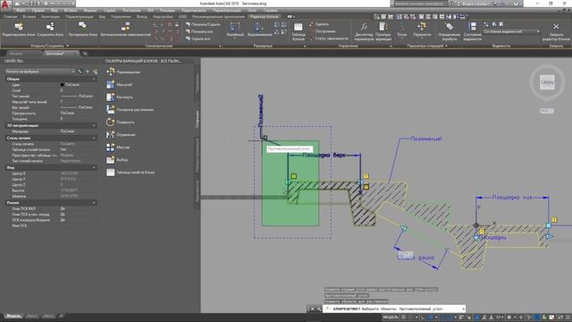Collapse the Misc (Разное) properties section
The height and width of the screenshot is (322, 572).
click(94, 203)
